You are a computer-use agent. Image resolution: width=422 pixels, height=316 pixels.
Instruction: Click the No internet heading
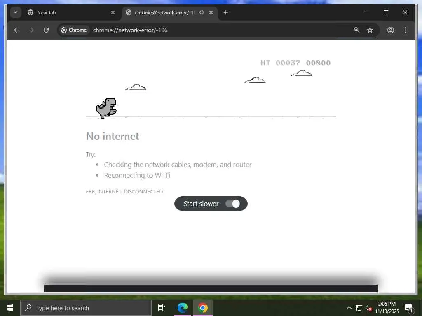point(113,136)
